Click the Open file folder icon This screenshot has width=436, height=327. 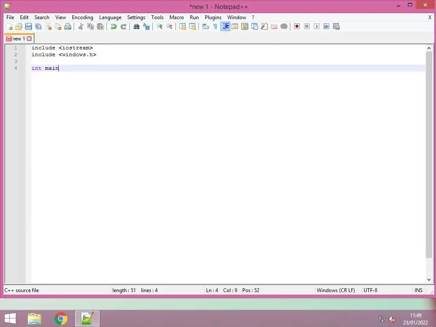tap(19, 26)
